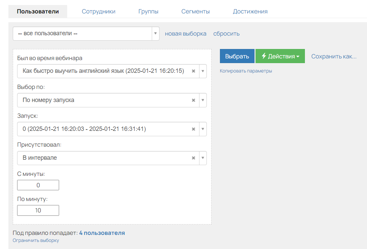
Task: Open the Сегменты tab
Action: coord(195,11)
